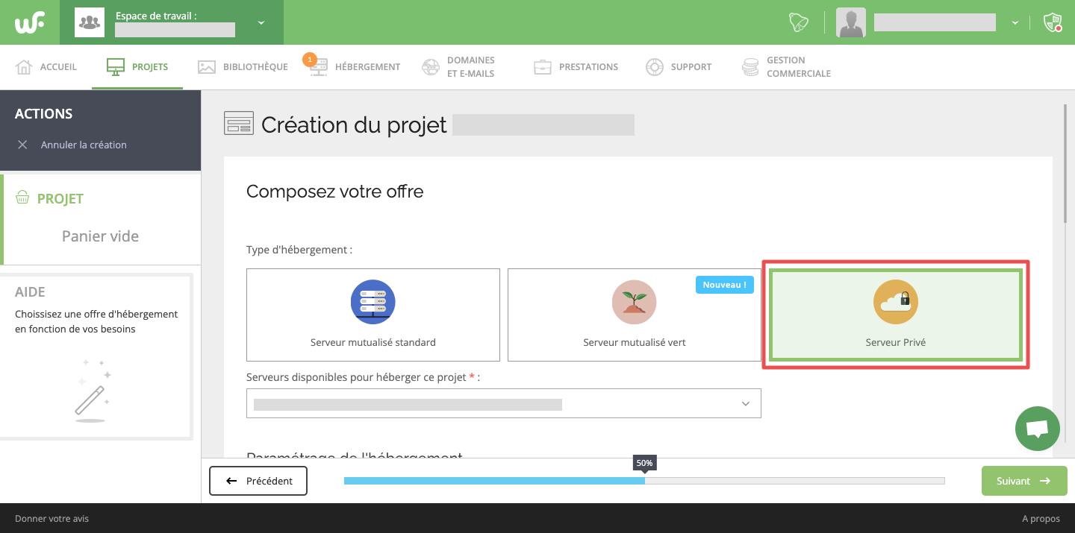Open Domaines et e-mails tab
Viewport: 1075px width, 533px height.
tap(458, 66)
